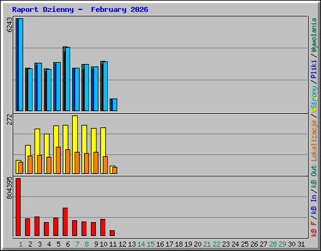Click the day 11 label on the axis
Viewport: 321px width, 251px height.
(113, 244)
